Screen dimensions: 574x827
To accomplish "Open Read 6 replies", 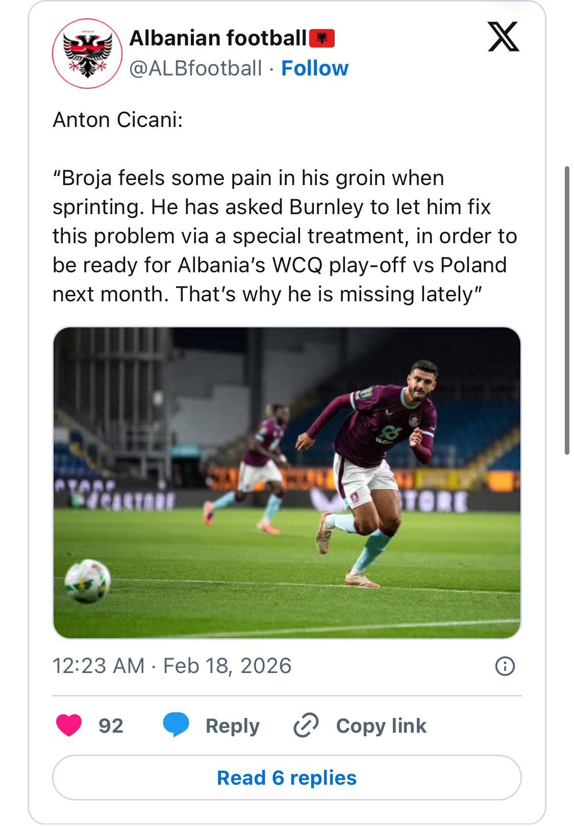I will pyautogui.click(x=287, y=778).
